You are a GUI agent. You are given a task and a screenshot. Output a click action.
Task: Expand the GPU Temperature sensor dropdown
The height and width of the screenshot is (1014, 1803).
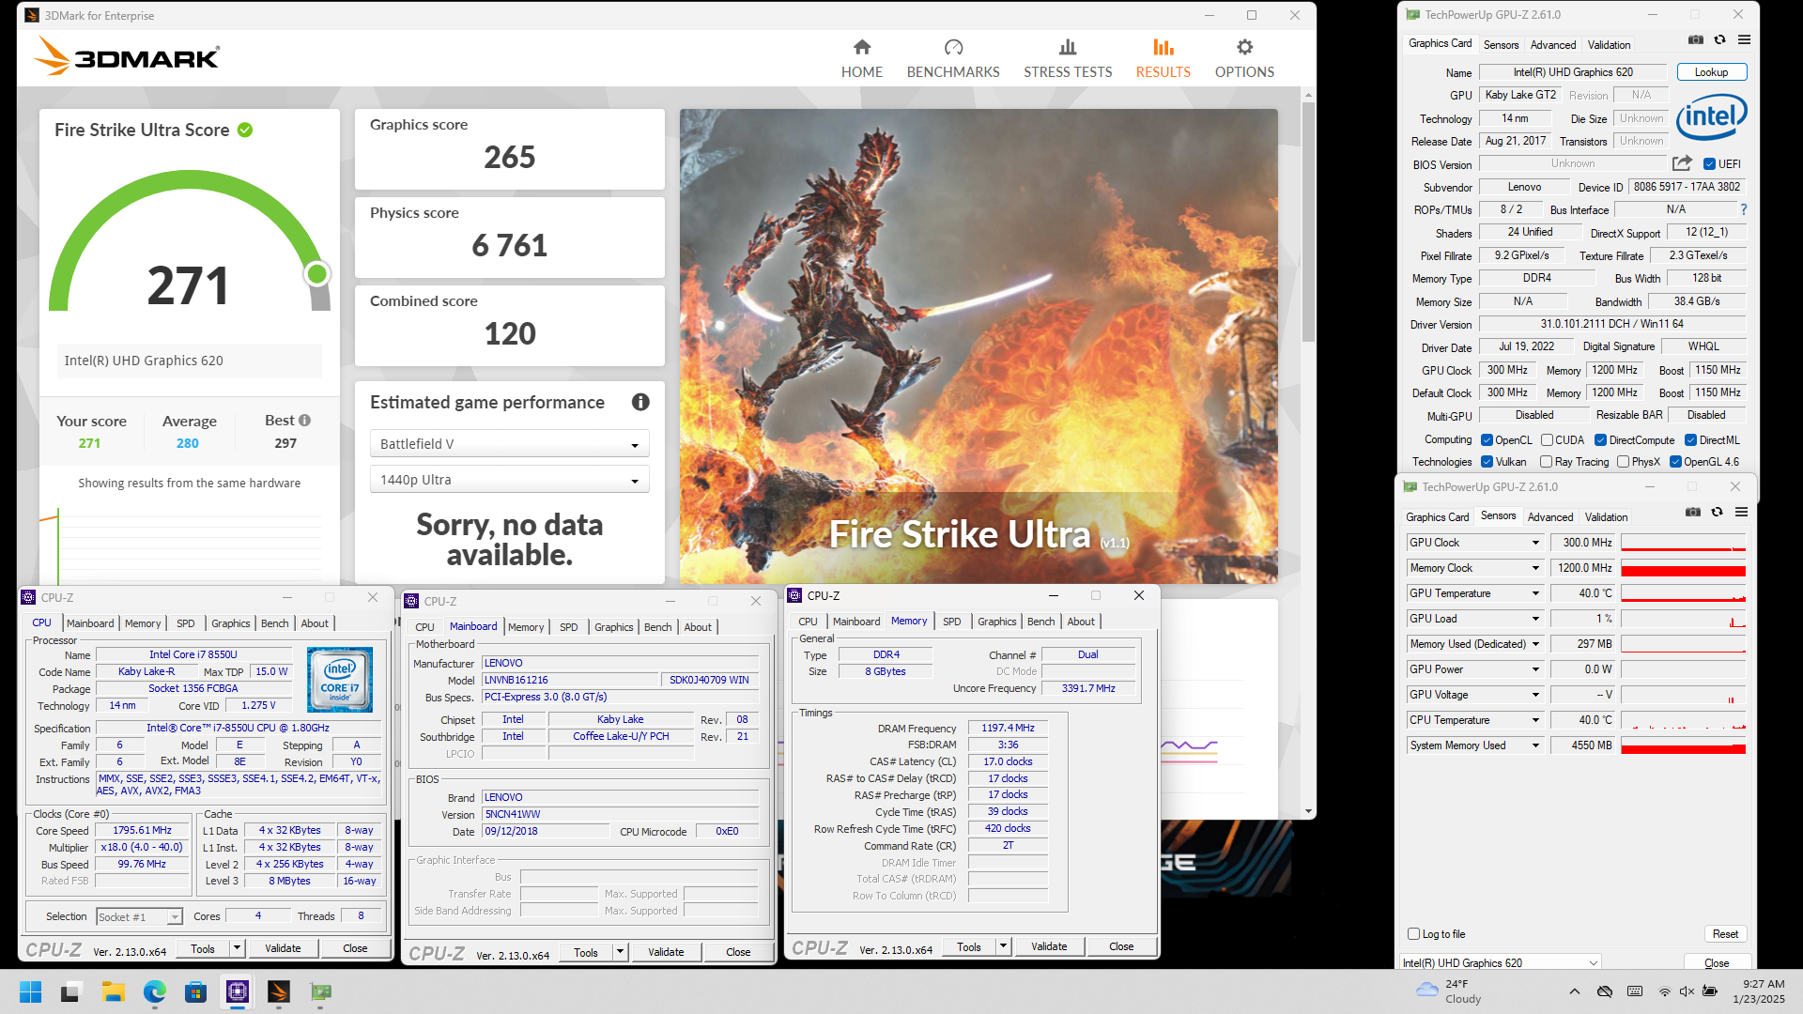1535,593
